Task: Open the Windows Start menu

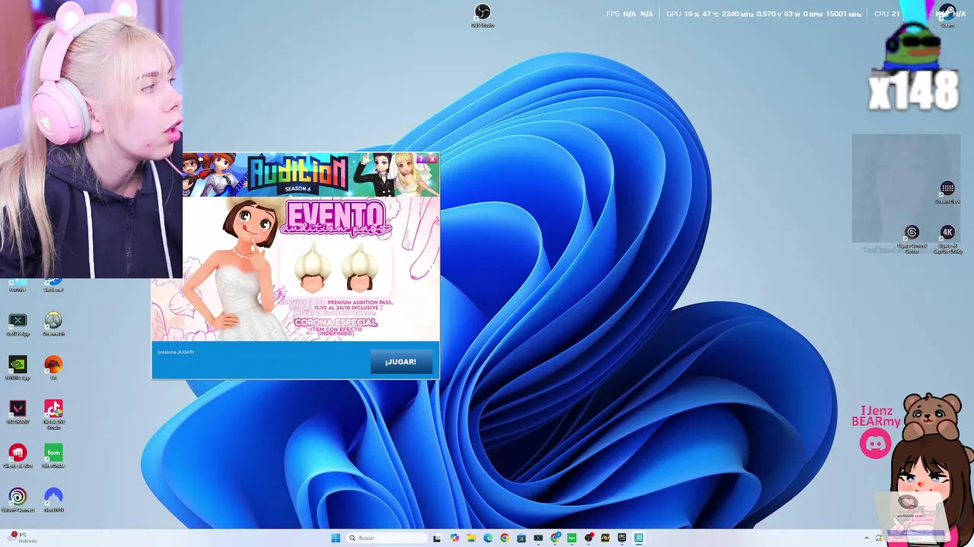Action: coord(336,538)
